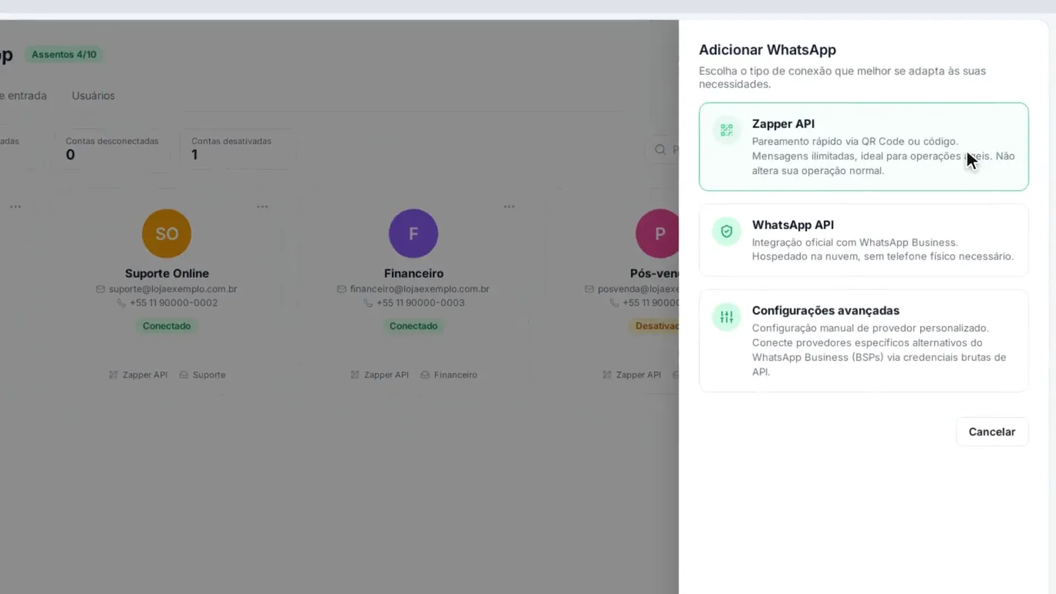Screen dimensions: 1056x594
Task: Open three-dot menu above Suporte Online card
Action: coord(262,207)
